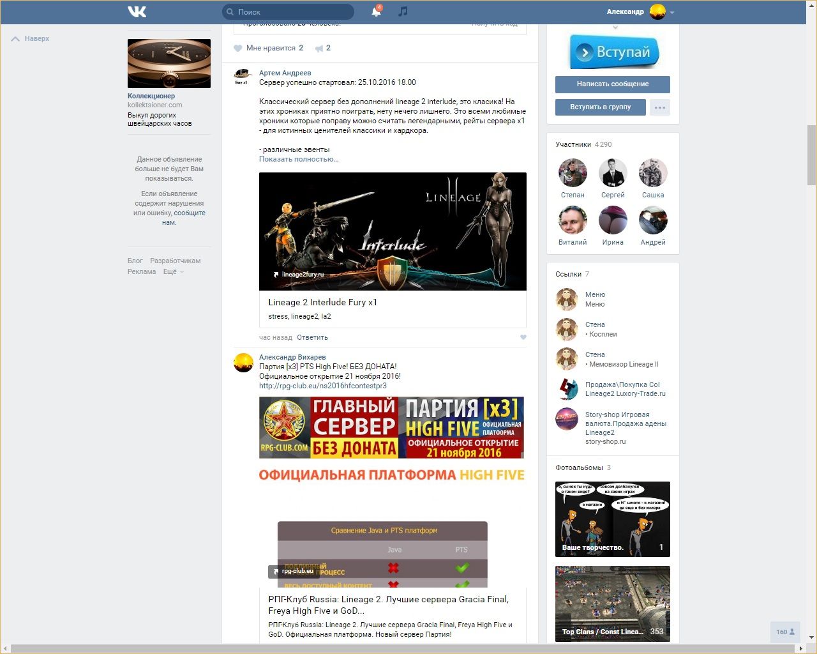
Task: Open the РПГ-Клуб Russia link title
Action: click(x=389, y=605)
